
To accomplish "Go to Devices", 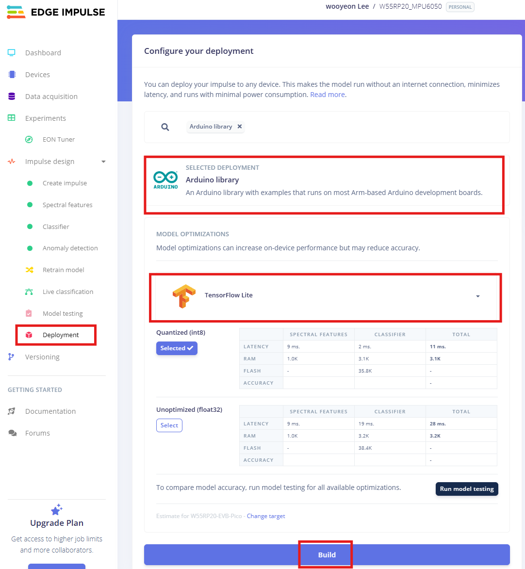I will pyautogui.click(x=37, y=74).
